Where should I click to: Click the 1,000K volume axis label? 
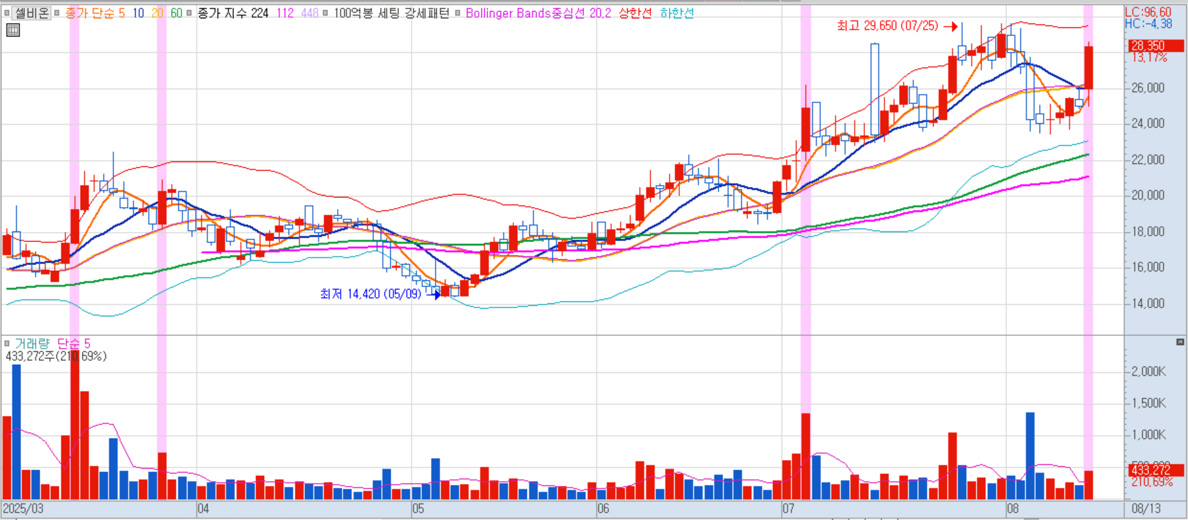[1148, 434]
